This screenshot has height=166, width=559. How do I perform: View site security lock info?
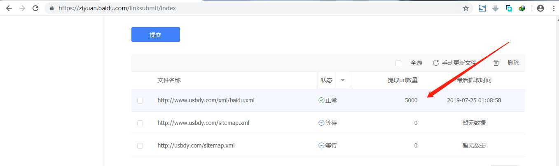[x=52, y=8]
